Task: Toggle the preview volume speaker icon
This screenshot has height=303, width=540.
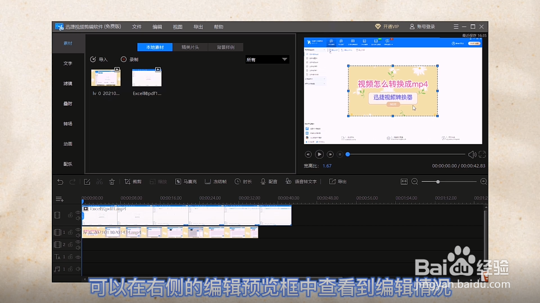Action: pos(472,155)
